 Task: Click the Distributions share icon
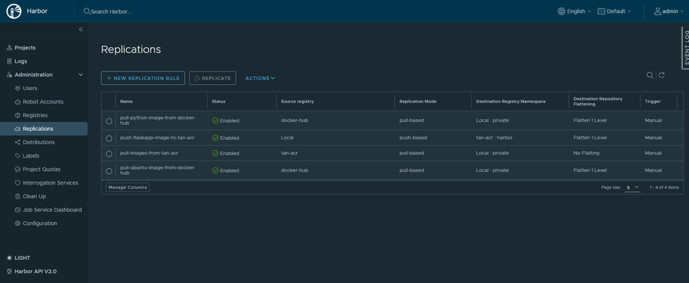[x=17, y=143]
